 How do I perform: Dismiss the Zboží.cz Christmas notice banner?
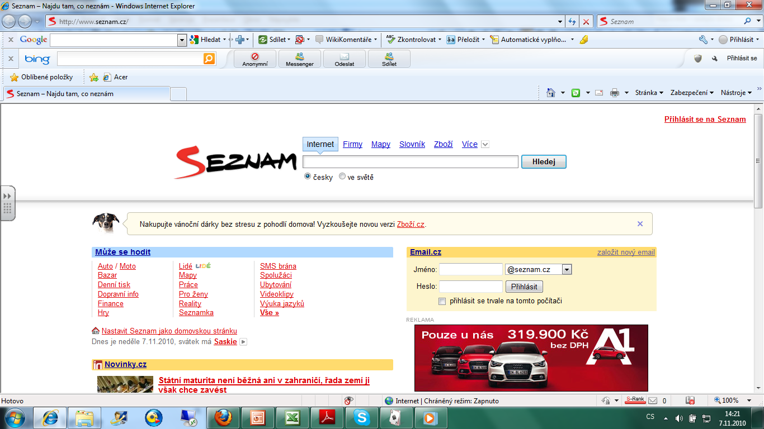coord(640,223)
